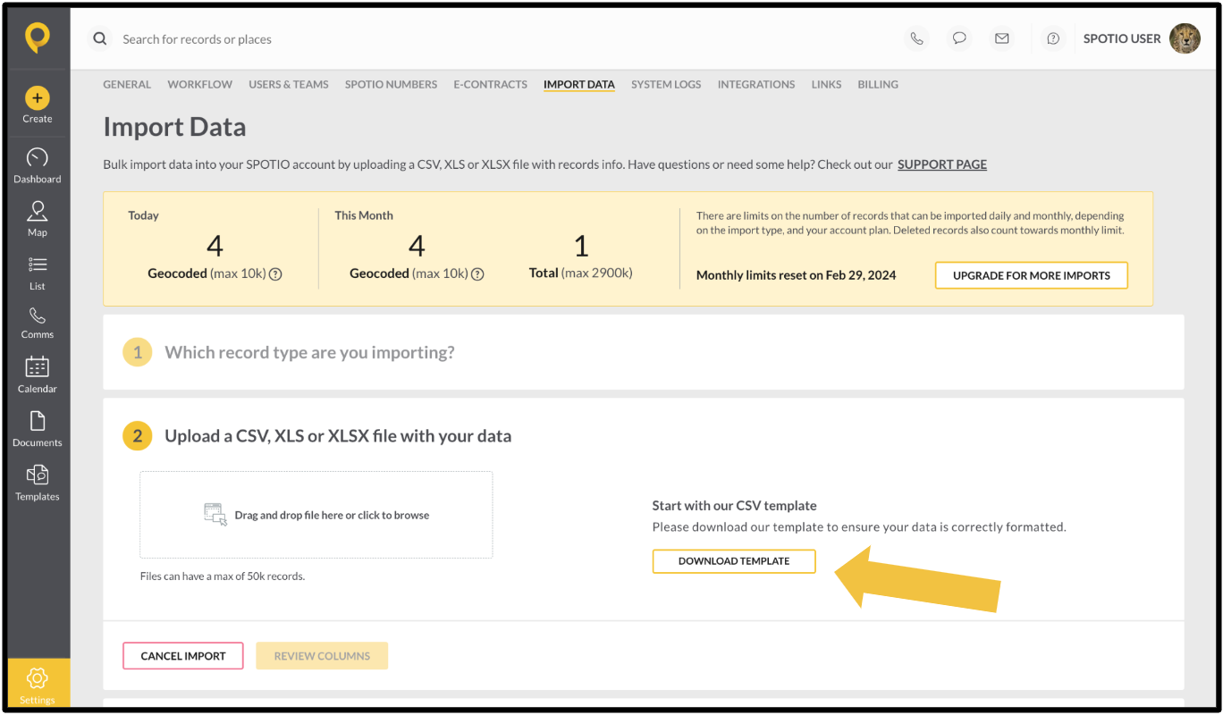Open the Billing tab
1223x715 pixels.
coord(878,84)
